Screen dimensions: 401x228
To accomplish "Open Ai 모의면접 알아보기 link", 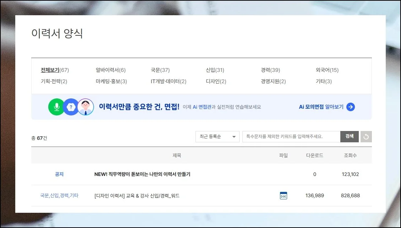I will (321, 107).
